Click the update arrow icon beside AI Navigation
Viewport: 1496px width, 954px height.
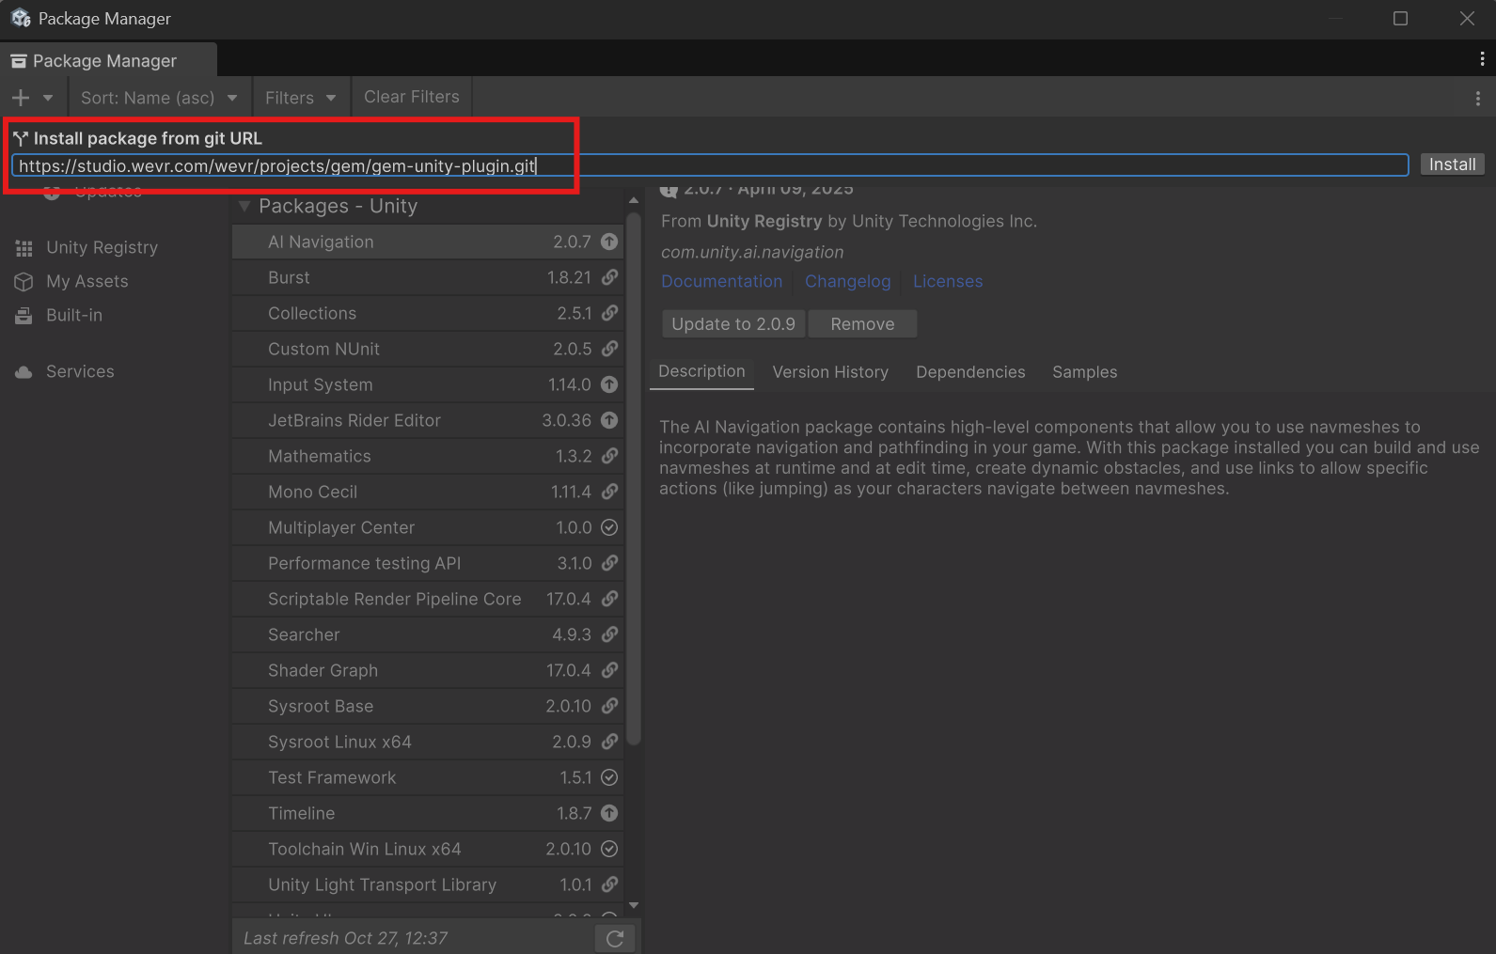click(x=609, y=242)
